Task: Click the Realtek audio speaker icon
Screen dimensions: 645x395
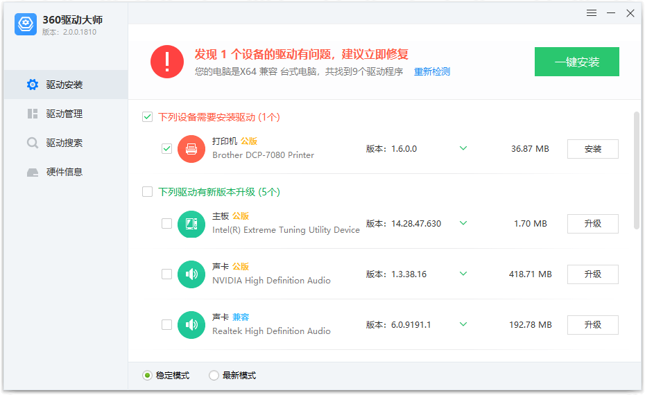Action: pyautogui.click(x=191, y=325)
